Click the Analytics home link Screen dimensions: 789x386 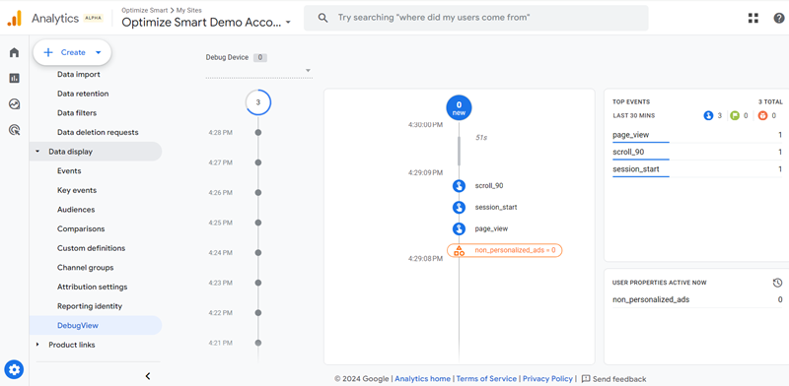pos(423,379)
